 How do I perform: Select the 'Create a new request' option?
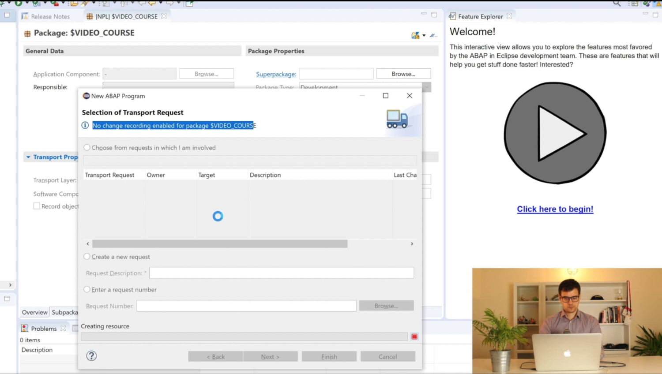tap(87, 257)
